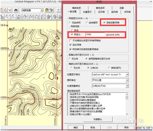Image resolution: width=153 pixels, height=131 pixels.
Task: Switch to the 线风格 tab
Action: pyautogui.click(x=115, y=12)
